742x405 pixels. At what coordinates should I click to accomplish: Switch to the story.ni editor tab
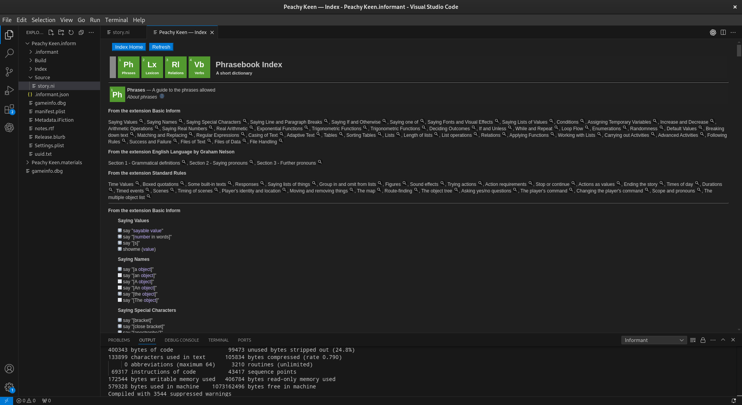[x=121, y=32]
